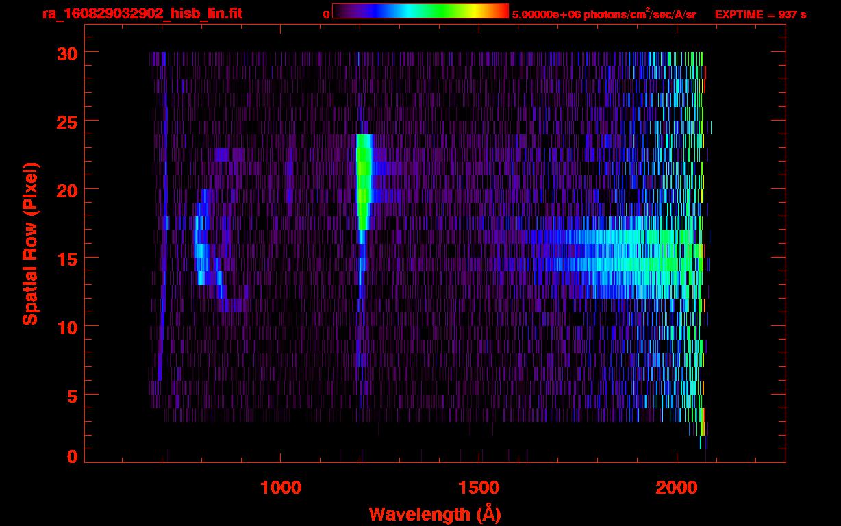Viewport: 841px width, 526px height.
Task: Click the filename ra_160829032902_hisb_lin.fit
Action: pos(142,14)
